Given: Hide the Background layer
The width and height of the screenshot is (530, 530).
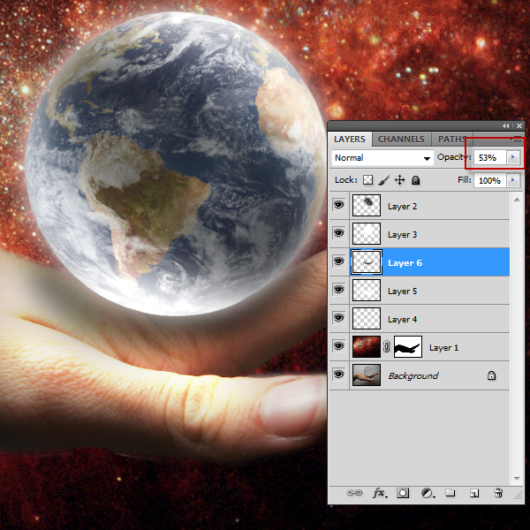Looking at the screenshot, I should pos(339,375).
